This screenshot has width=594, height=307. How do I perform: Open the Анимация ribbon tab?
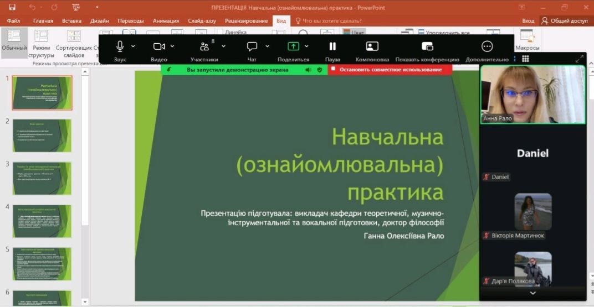tap(166, 20)
